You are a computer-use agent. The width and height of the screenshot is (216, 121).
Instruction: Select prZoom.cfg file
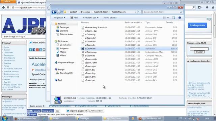[x=90, y=34]
